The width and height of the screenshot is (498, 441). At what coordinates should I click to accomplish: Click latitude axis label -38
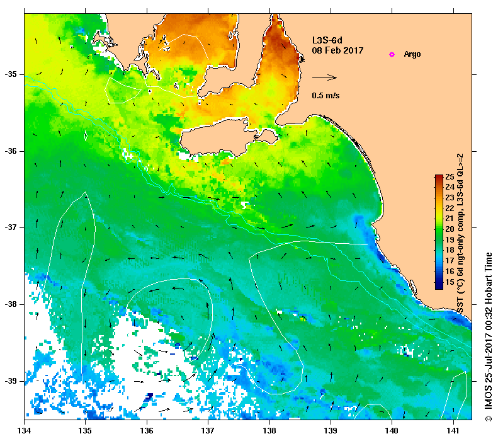(11, 304)
